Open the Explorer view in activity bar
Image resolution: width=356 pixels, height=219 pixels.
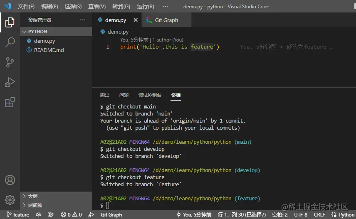(10, 22)
